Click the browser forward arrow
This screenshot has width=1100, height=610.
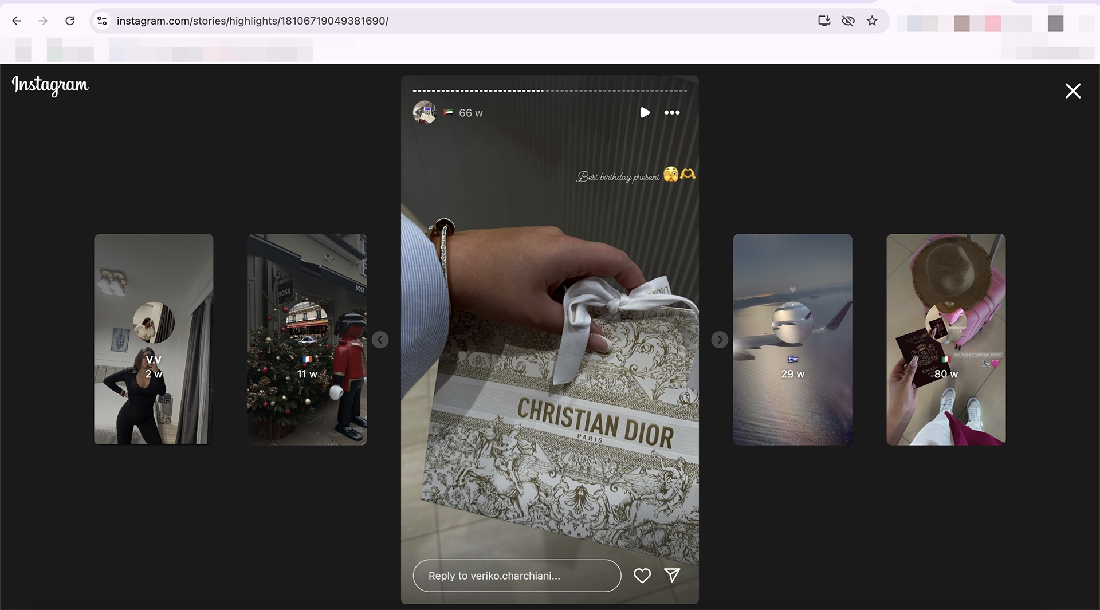click(43, 21)
